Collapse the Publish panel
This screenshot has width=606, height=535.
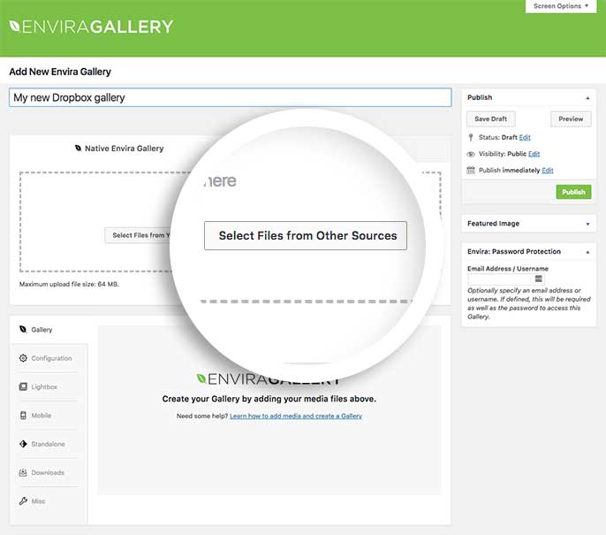click(587, 98)
